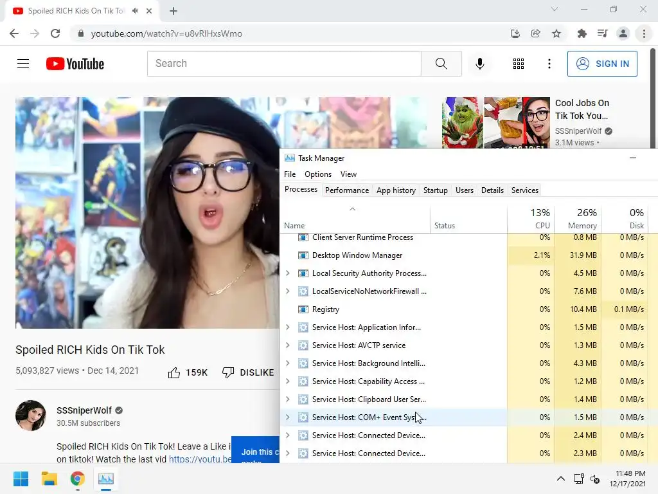Open YouTube hamburger guide menu
Screen dimensions: 658x494
(23, 64)
